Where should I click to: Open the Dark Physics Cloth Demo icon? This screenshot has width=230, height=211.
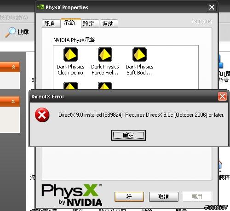(70, 54)
